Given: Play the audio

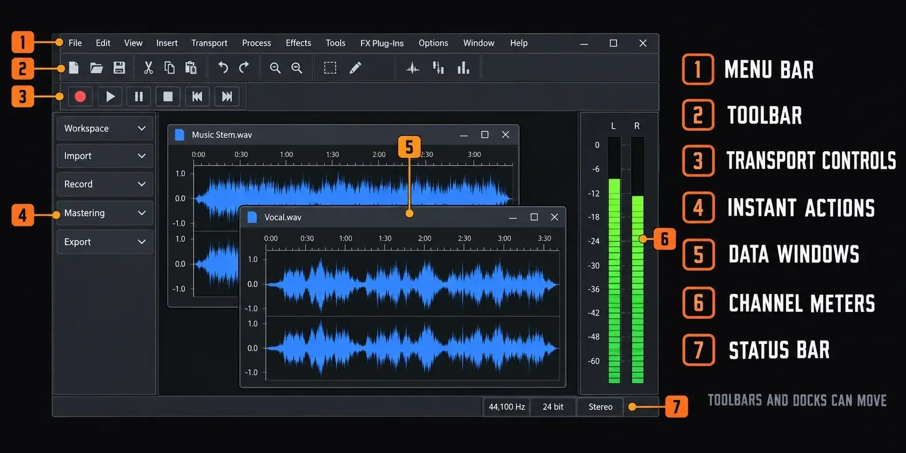Looking at the screenshot, I should tap(110, 97).
